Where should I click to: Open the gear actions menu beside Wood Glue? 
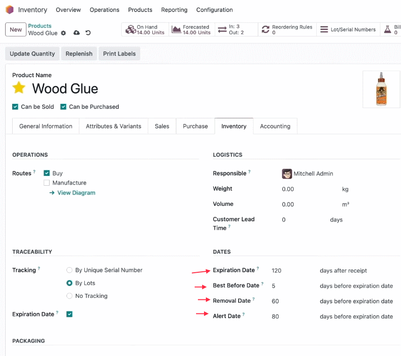(64, 33)
